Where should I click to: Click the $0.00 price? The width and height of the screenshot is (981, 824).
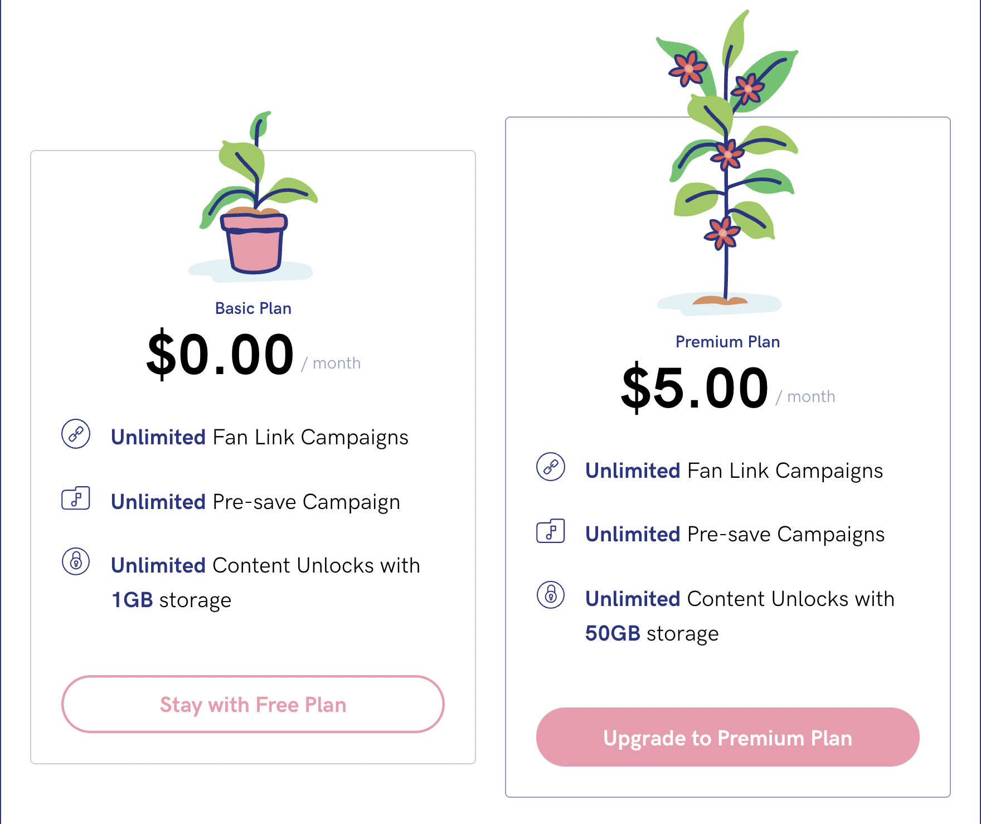point(220,355)
